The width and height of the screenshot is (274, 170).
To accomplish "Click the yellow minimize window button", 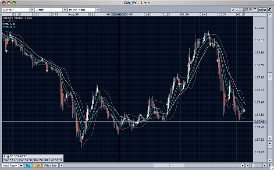I will [x=9, y=3].
